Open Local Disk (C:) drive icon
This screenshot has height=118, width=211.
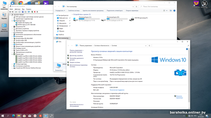(75, 19)
